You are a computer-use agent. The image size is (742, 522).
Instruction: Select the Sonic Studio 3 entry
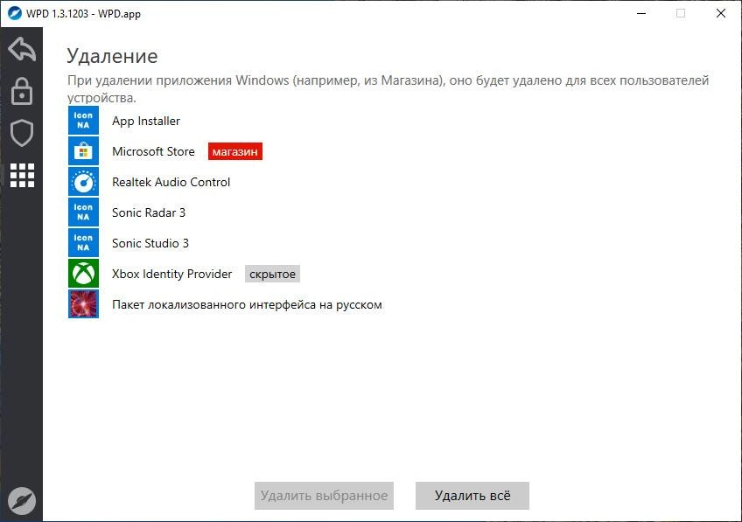150,243
